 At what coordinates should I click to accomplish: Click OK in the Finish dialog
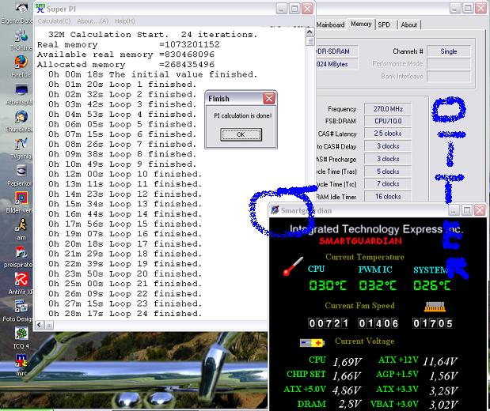241,134
